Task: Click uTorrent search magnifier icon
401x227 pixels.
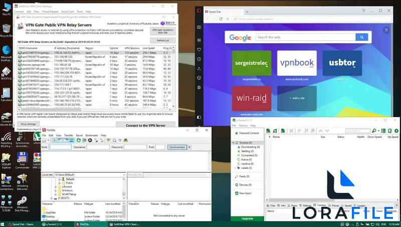Action: [374, 131]
